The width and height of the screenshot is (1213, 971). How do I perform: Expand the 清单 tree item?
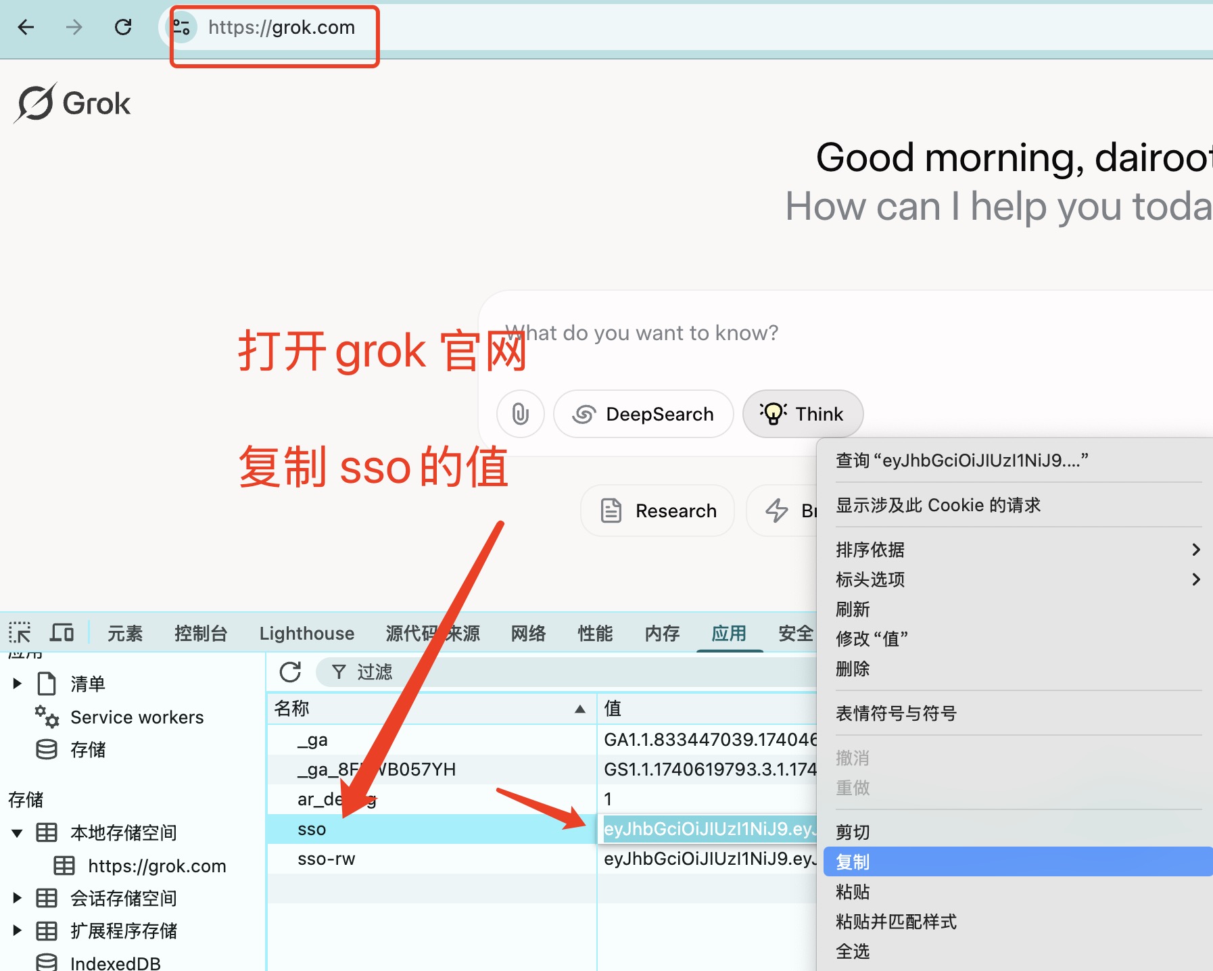(18, 684)
